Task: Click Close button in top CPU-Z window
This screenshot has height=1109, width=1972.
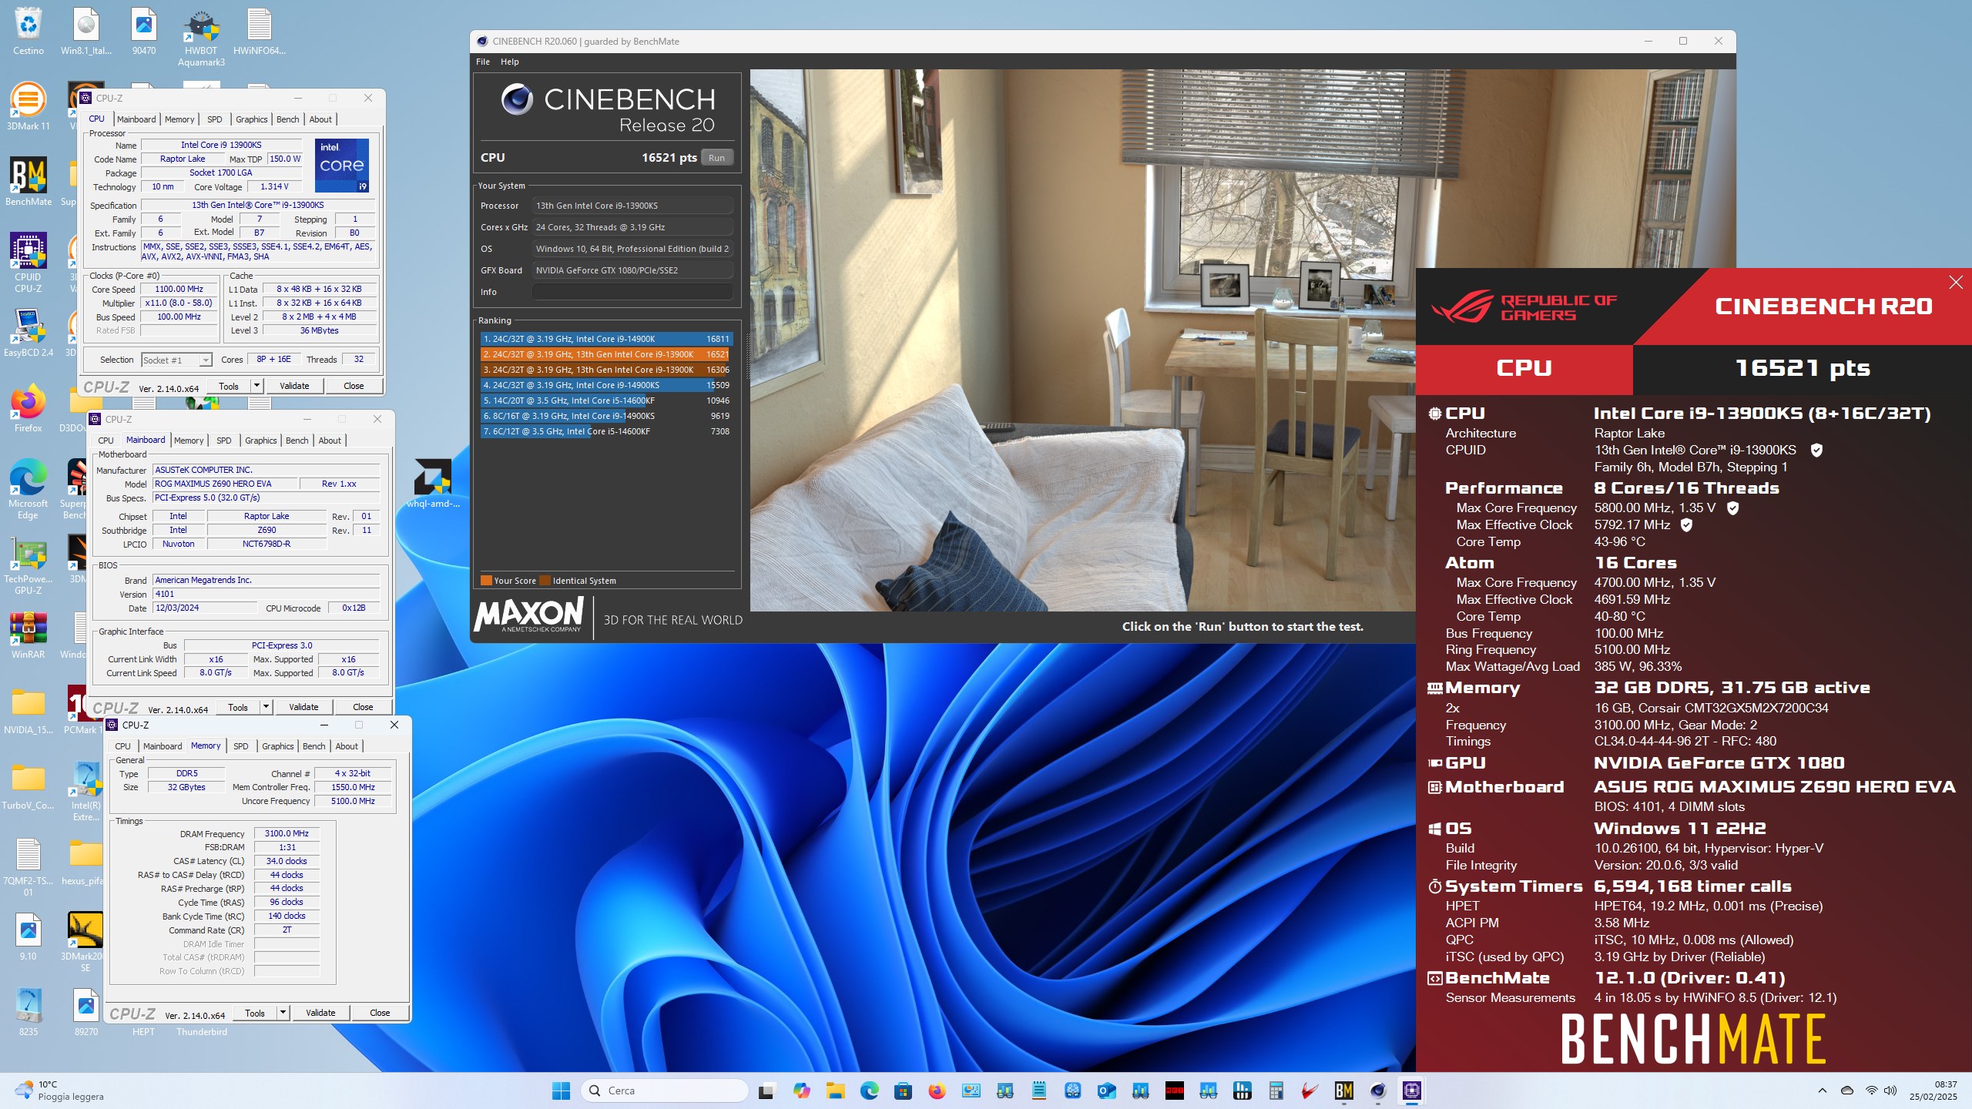Action: pos(354,386)
